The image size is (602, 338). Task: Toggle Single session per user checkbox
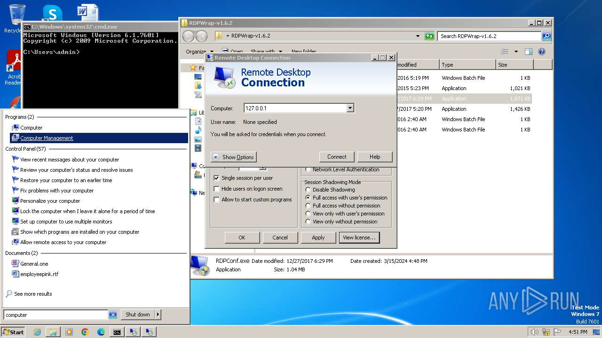coord(216,178)
